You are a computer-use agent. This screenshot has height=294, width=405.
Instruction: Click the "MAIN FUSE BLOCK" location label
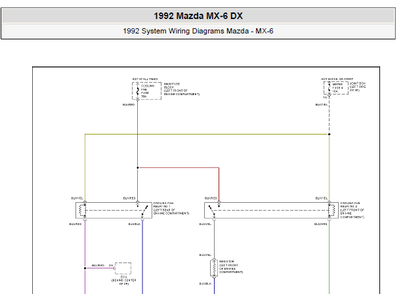[182, 89]
